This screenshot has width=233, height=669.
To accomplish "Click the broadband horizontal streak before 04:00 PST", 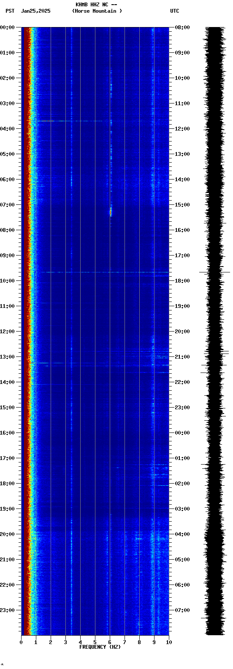I will point(70,121).
